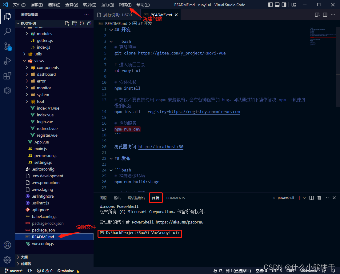This screenshot has width=340, height=274.
Task: Maximize the terminal panel size
Action: (327, 198)
